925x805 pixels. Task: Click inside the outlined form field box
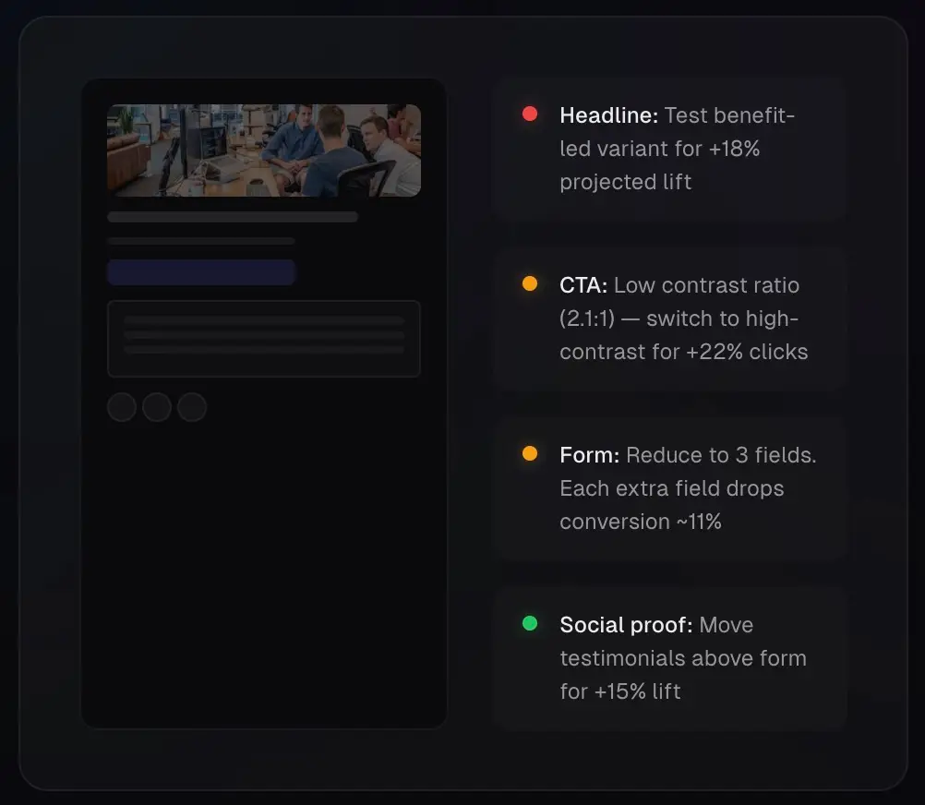pyautogui.click(x=264, y=338)
